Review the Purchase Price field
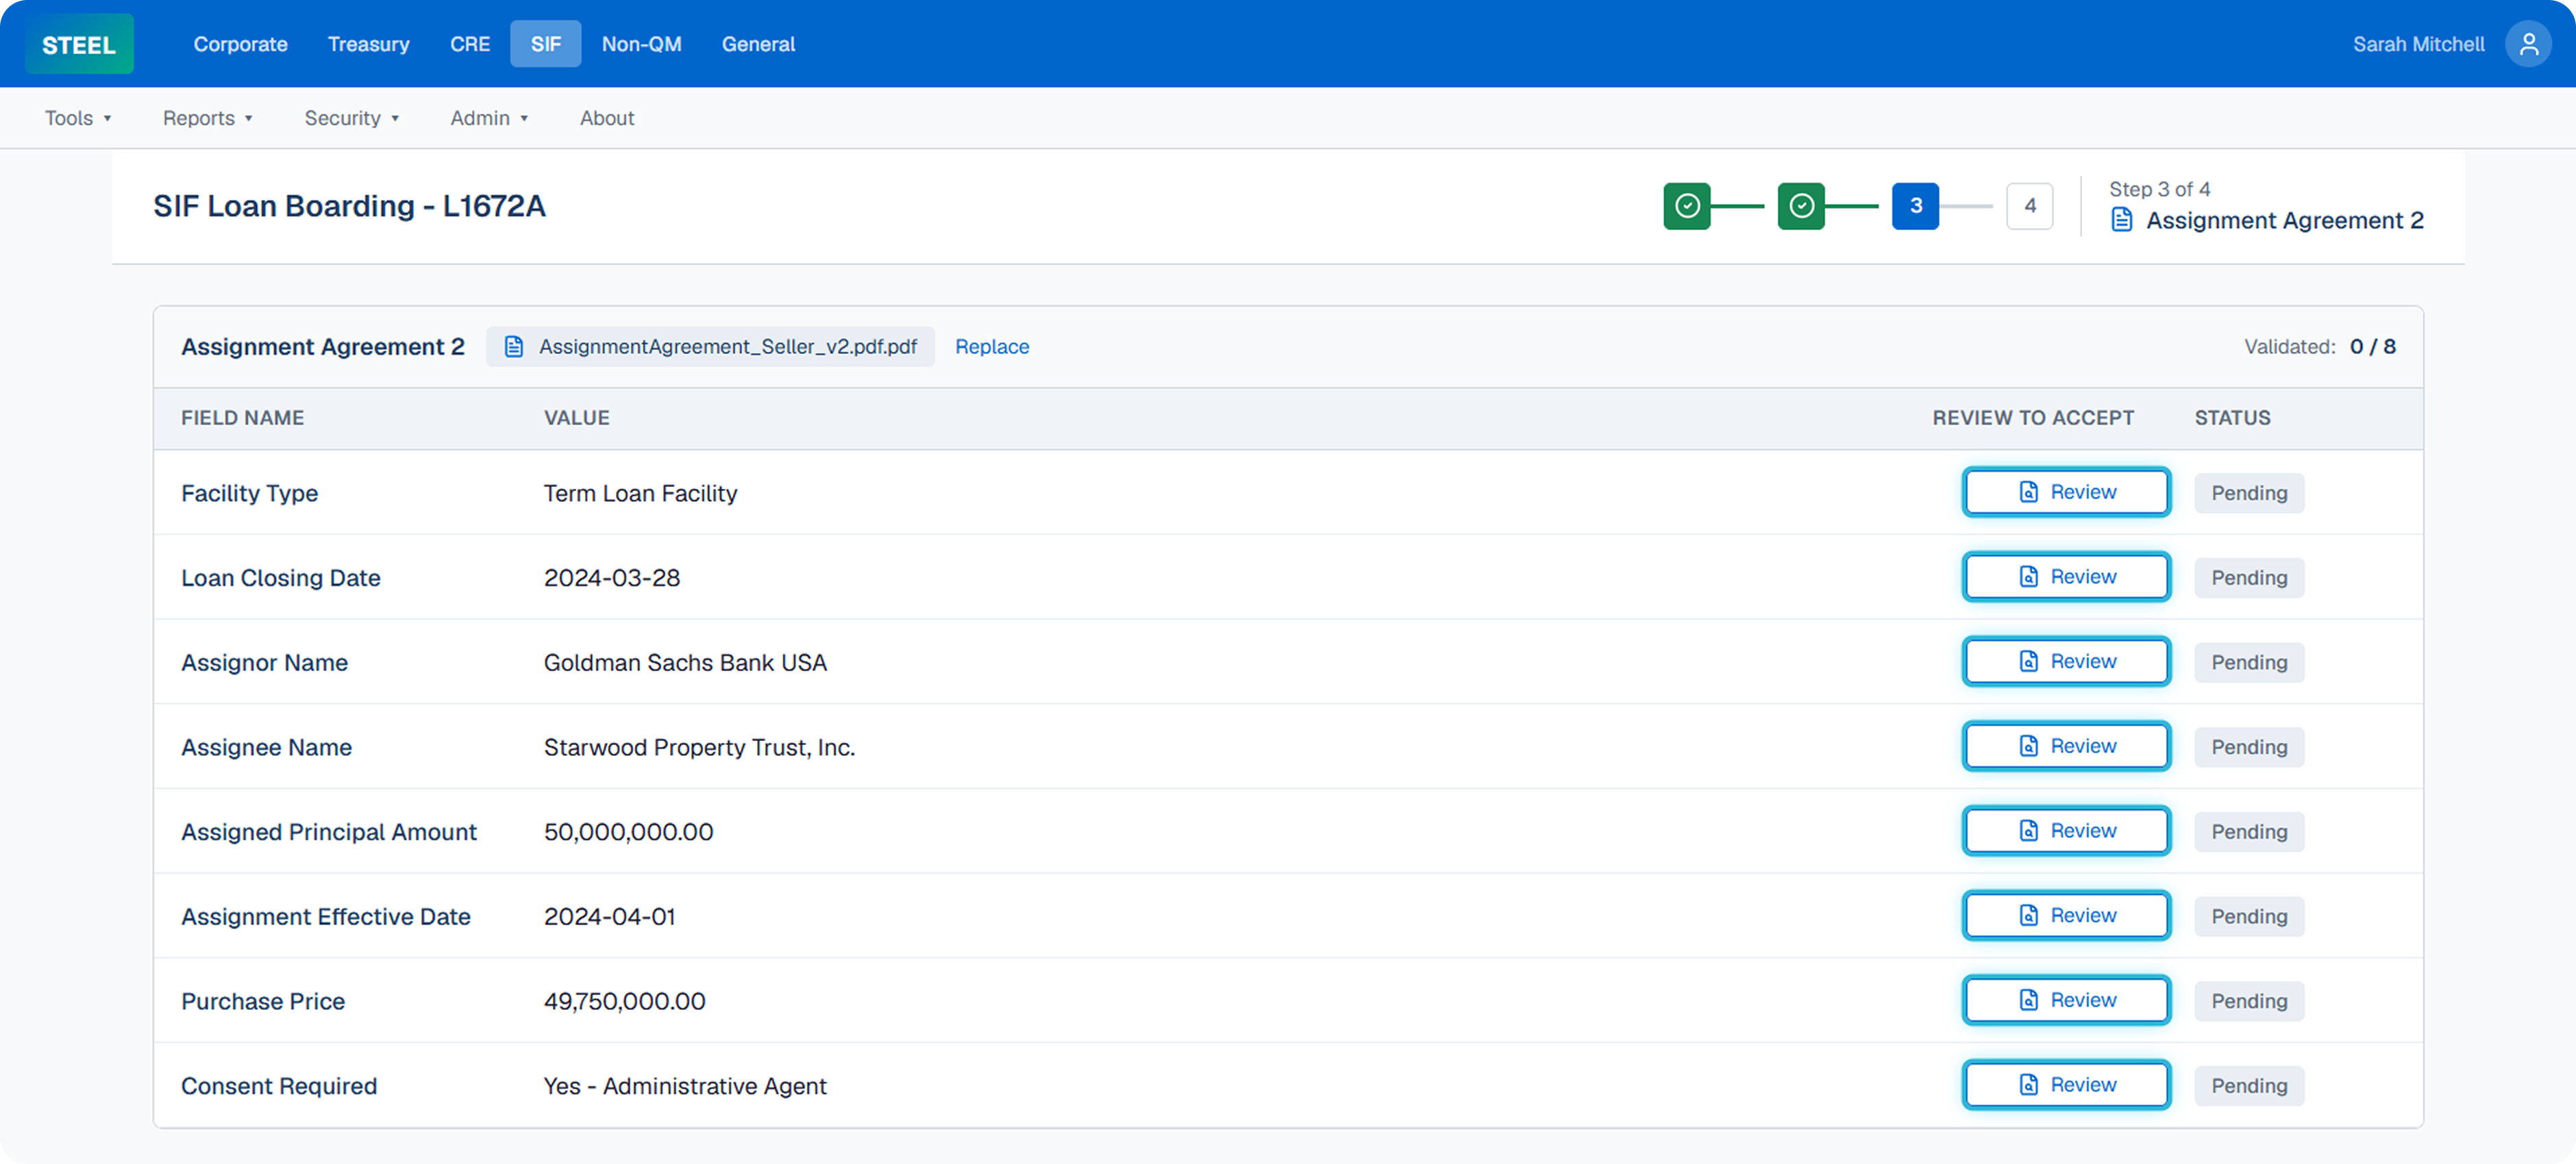 coord(2066,1000)
